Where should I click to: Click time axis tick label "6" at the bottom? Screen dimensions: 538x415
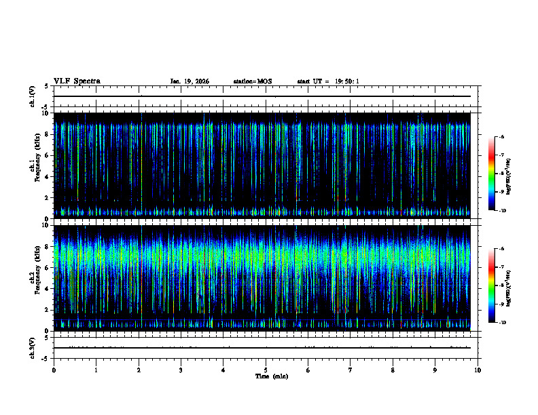coord(308,370)
